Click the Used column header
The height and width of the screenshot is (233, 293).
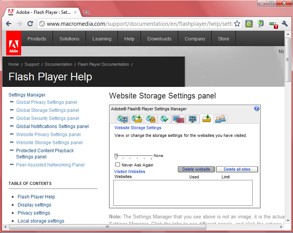click(194, 177)
